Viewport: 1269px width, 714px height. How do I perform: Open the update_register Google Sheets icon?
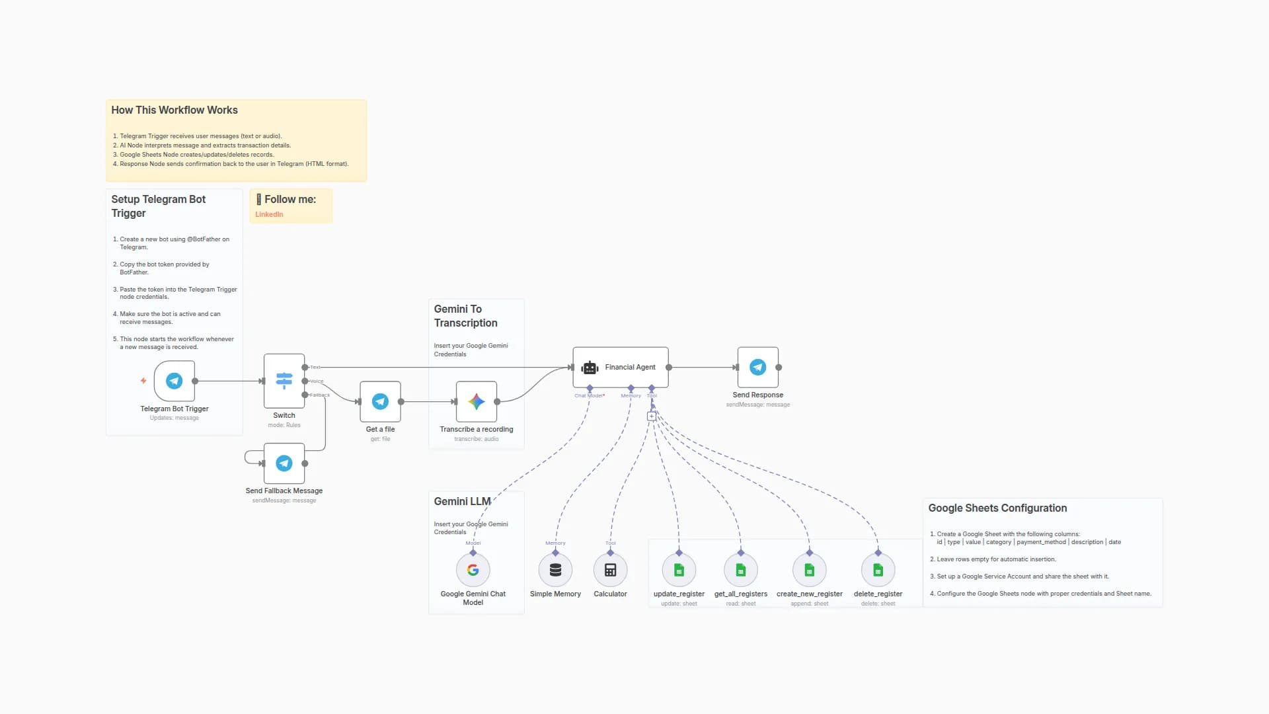(x=678, y=569)
